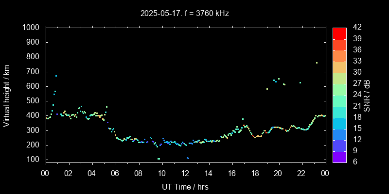Click the 1000 tick label on the height axis

point(32,28)
